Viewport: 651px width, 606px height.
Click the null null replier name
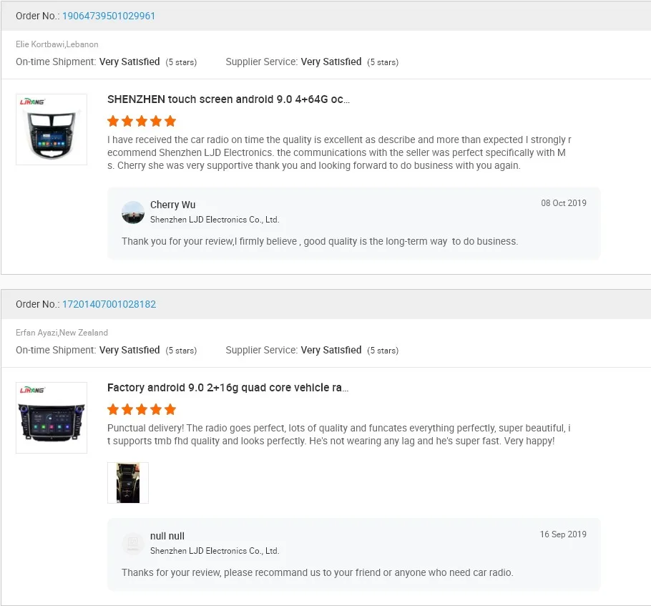click(167, 536)
